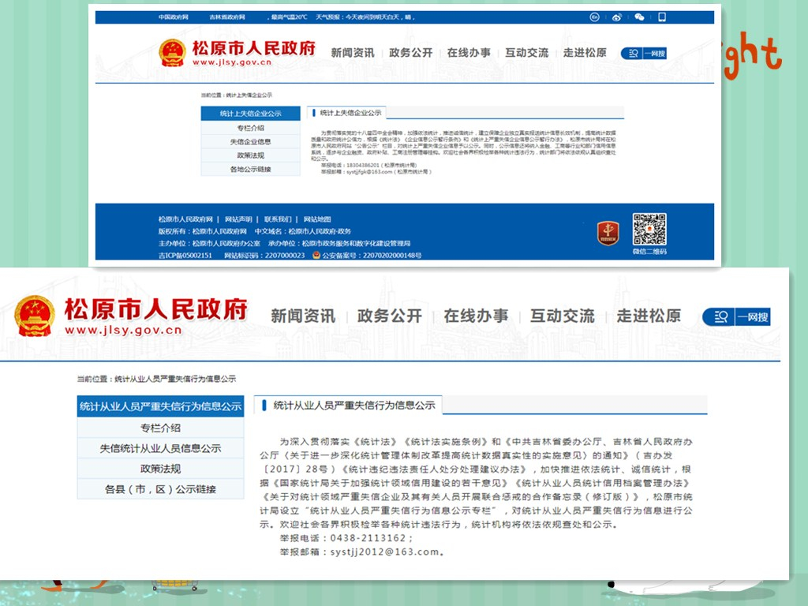Open 吉林省政府网 link in upper top bar
The width and height of the screenshot is (808, 606).
click(226, 17)
